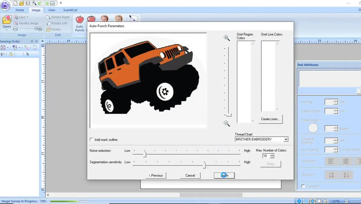Image resolution: width=361 pixels, height=204 pixels.
Task: Click the left text alignment button
Action: 331,162
